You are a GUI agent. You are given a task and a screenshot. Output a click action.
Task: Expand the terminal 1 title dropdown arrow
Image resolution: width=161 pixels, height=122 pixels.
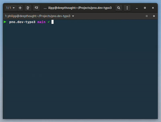tap(73, 16)
